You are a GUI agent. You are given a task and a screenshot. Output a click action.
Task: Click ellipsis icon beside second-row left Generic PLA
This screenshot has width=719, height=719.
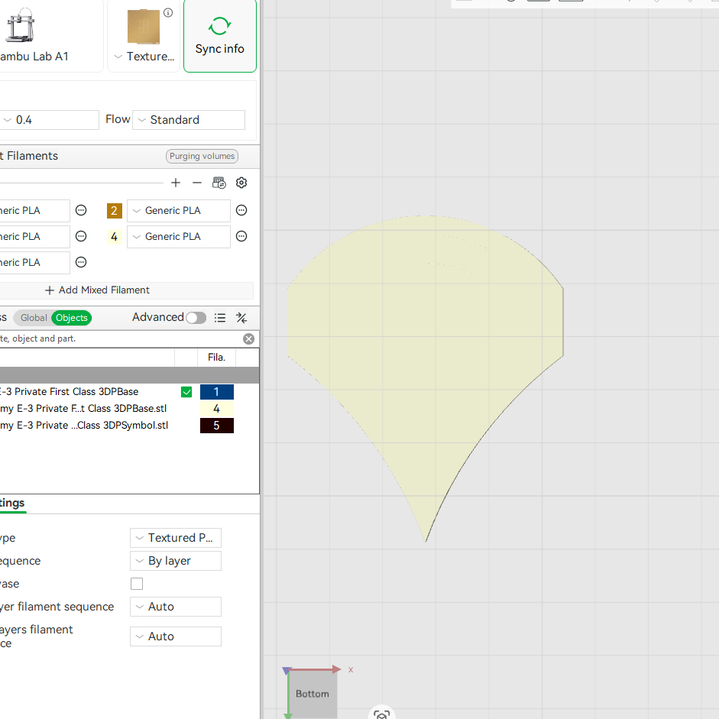pos(81,236)
